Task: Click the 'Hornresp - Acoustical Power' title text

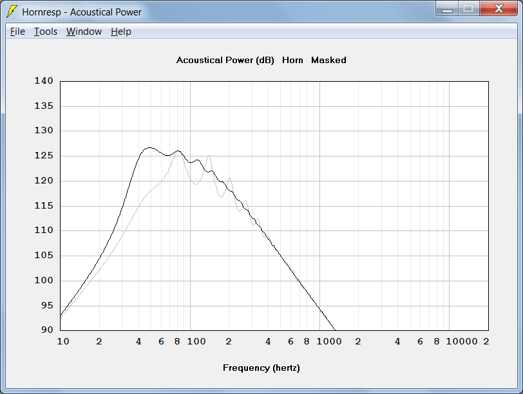Action: (x=82, y=12)
